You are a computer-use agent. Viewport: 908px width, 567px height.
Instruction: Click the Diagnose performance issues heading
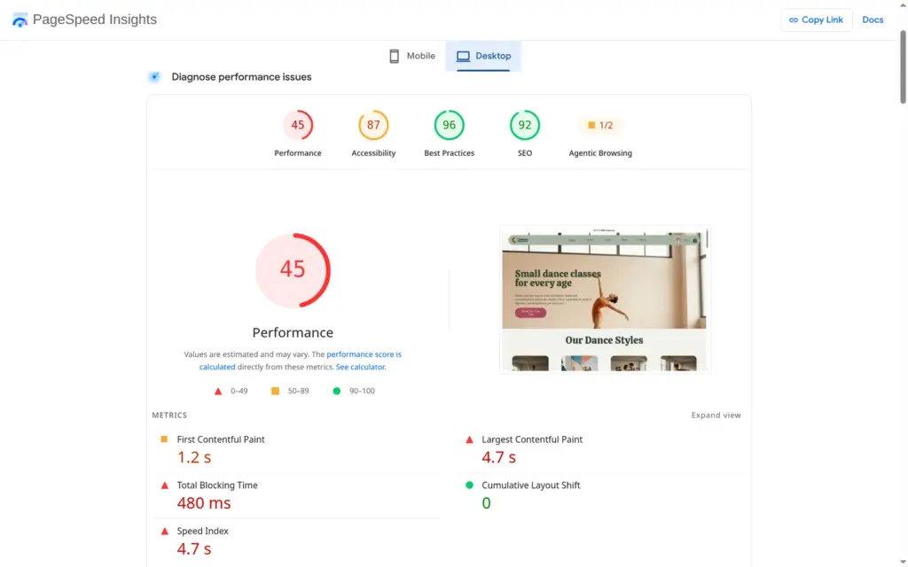[241, 77]
